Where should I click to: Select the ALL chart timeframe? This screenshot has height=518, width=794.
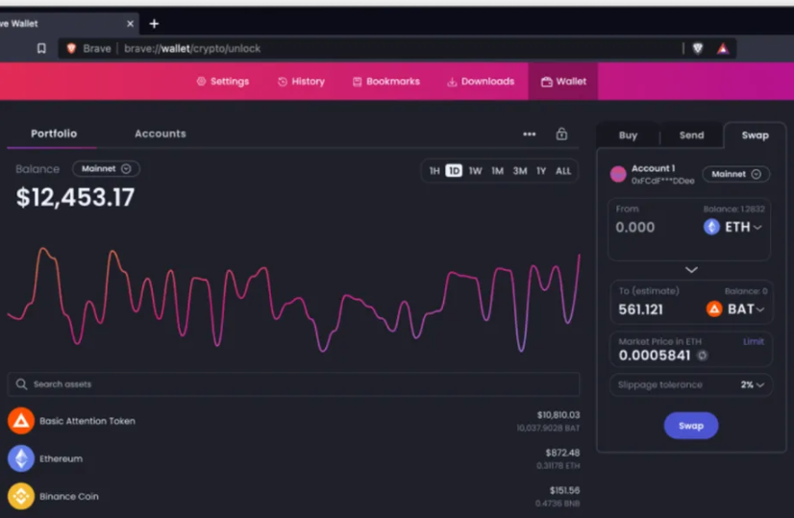click(x=563, y=171)
